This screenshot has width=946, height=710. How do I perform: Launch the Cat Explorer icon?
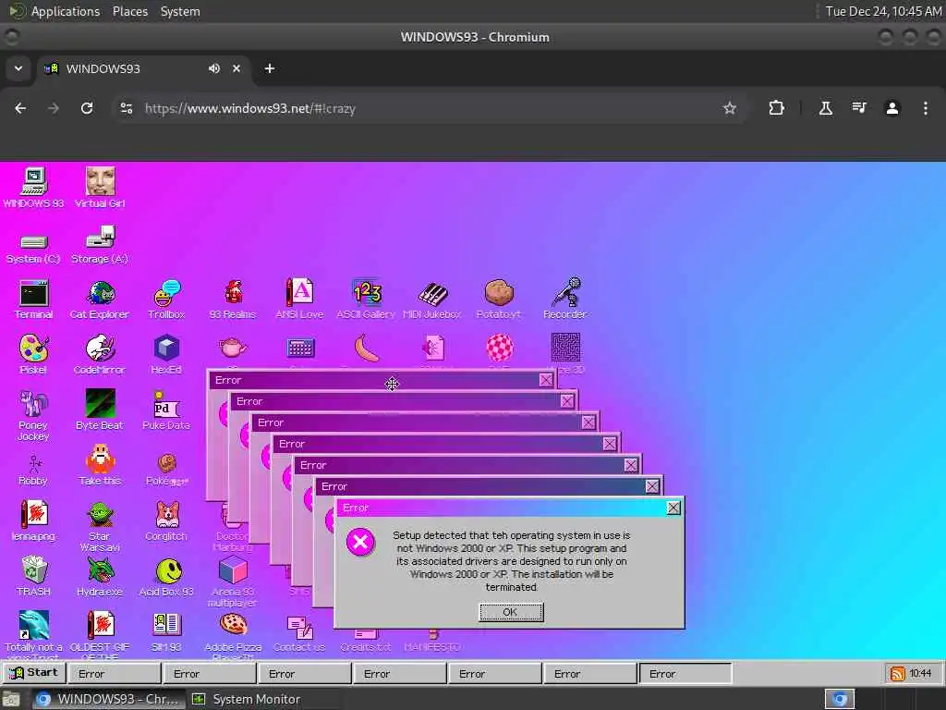coord(100,300)
